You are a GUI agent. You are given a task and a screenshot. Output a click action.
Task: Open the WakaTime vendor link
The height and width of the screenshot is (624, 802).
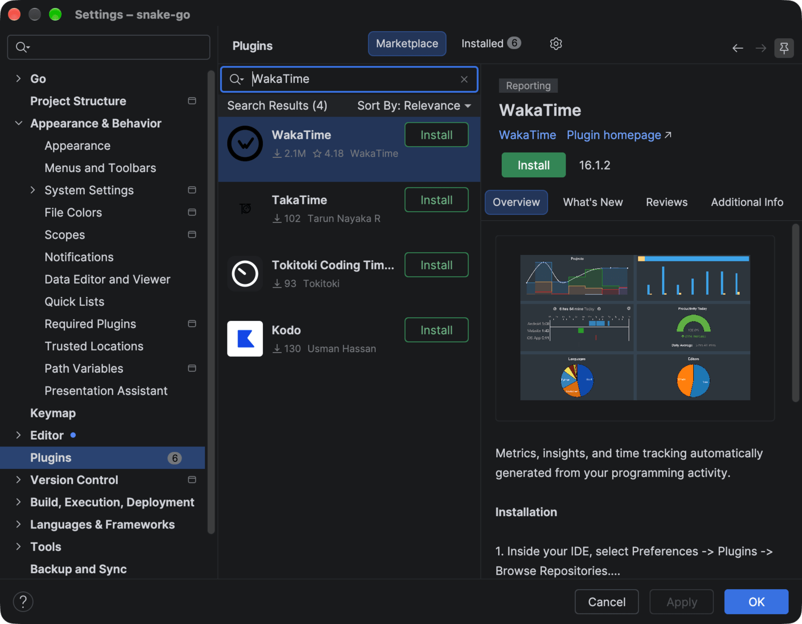[528, 135]
